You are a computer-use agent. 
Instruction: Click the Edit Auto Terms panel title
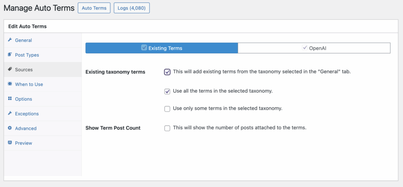point(28,26)
